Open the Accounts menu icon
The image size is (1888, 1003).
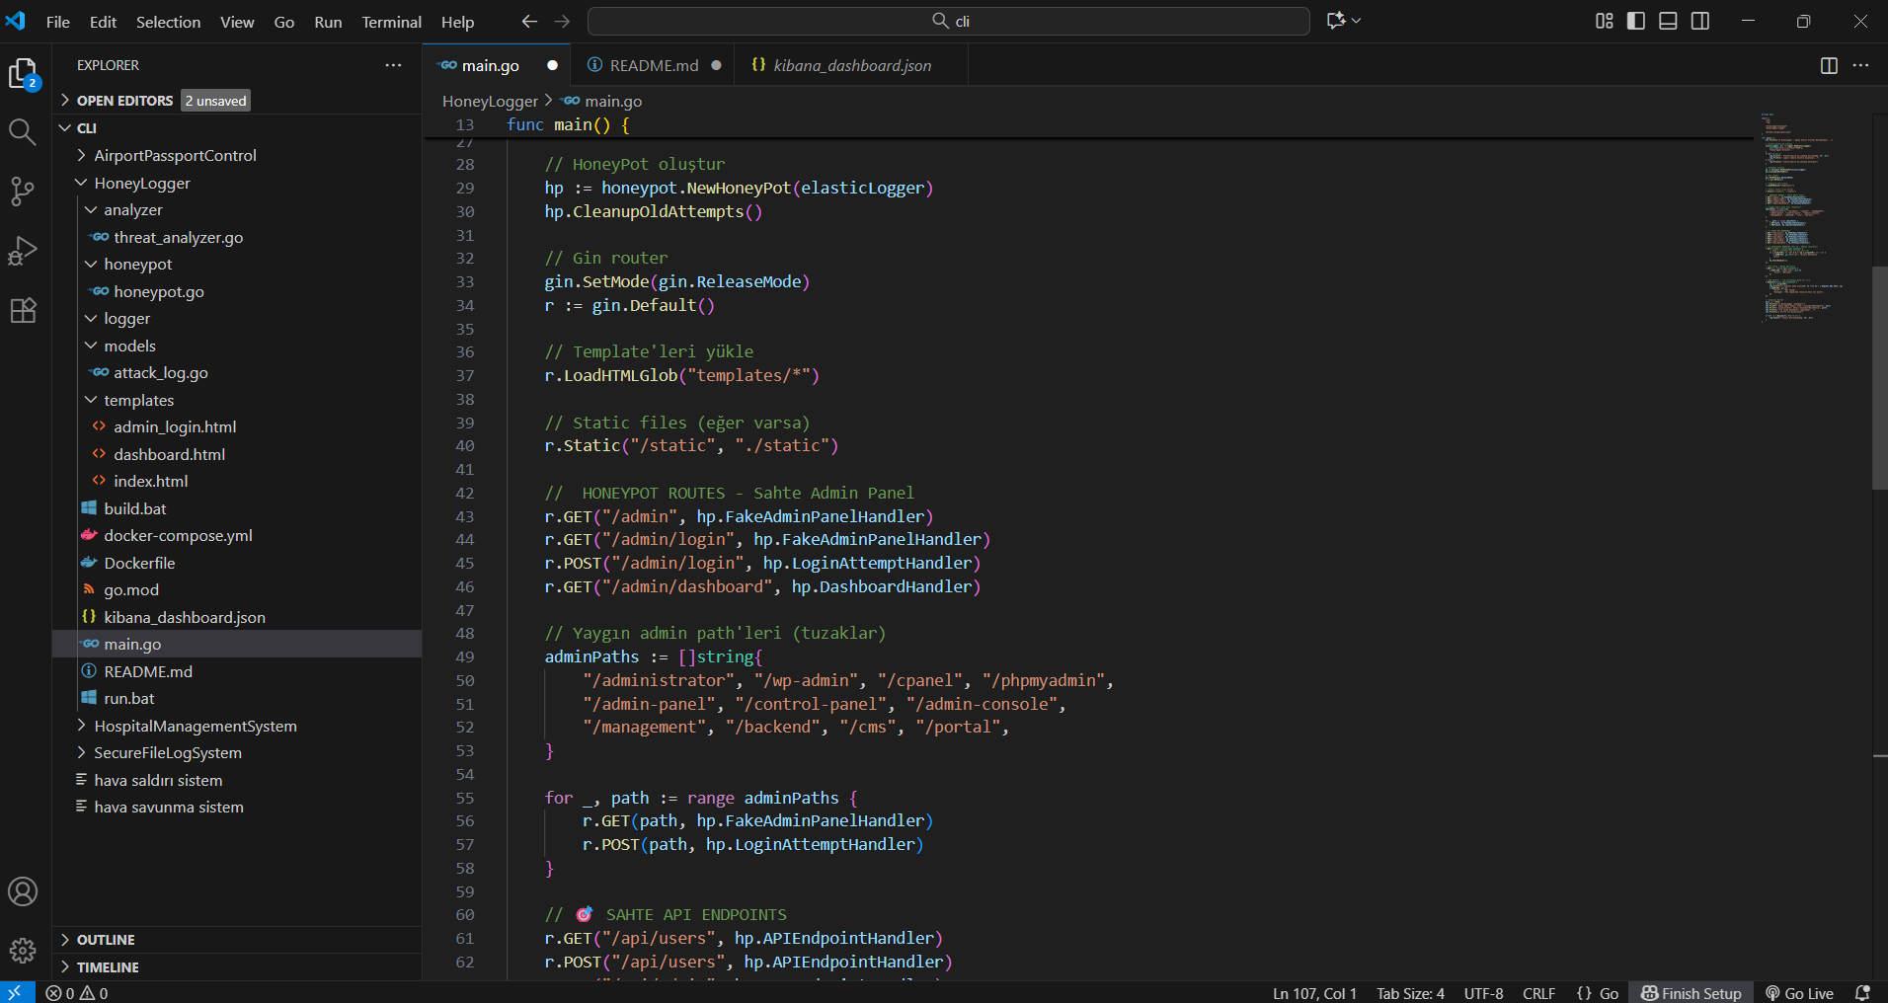[22, 891]
